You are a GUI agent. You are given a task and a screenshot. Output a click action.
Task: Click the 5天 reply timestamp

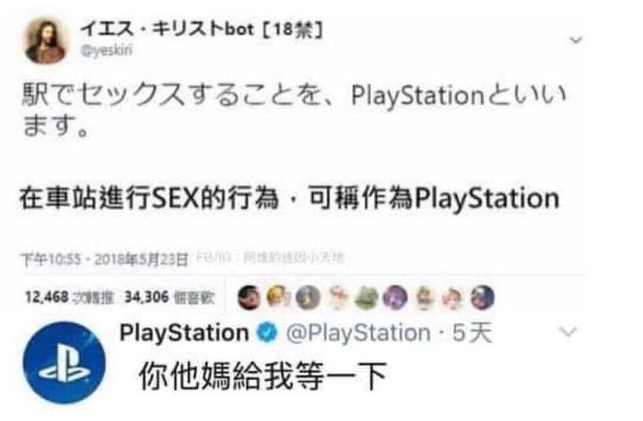[472, 333]
